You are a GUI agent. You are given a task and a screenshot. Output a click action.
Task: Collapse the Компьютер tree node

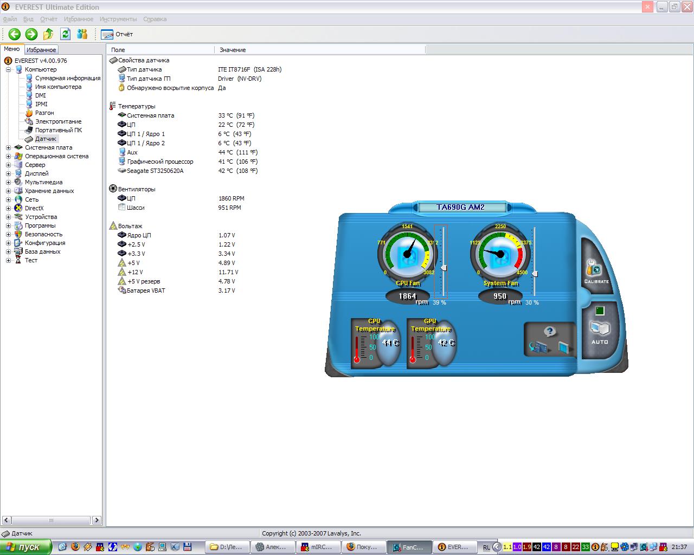pos(8,69)
